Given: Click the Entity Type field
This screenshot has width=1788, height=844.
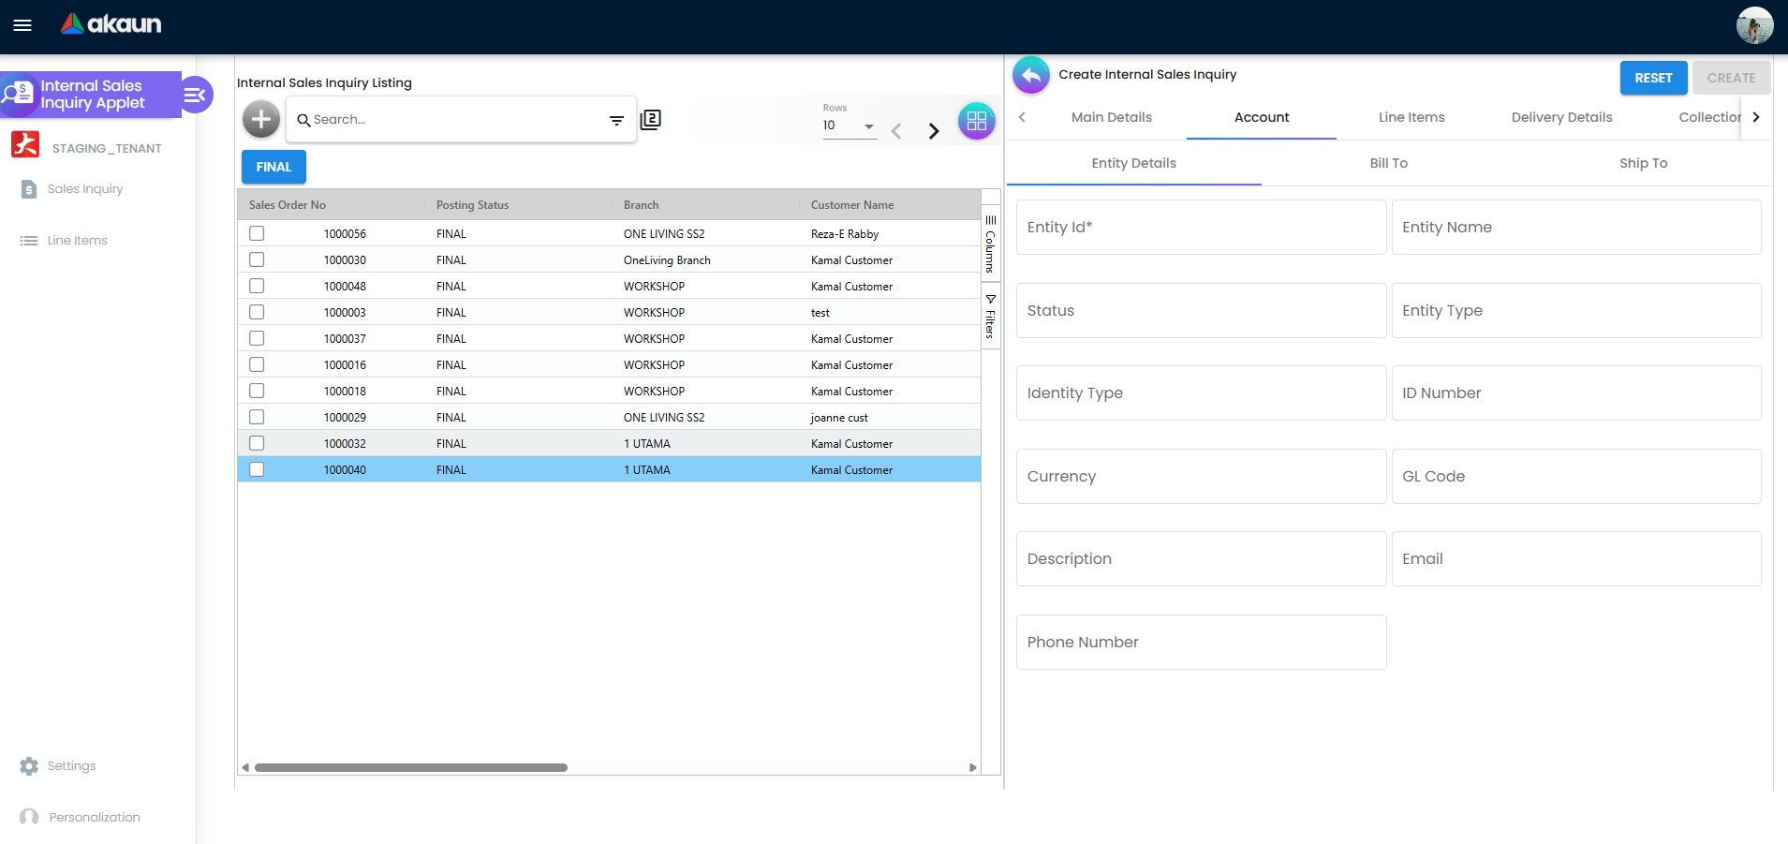Looking at the screenshot, I should tap(1576, 310).
